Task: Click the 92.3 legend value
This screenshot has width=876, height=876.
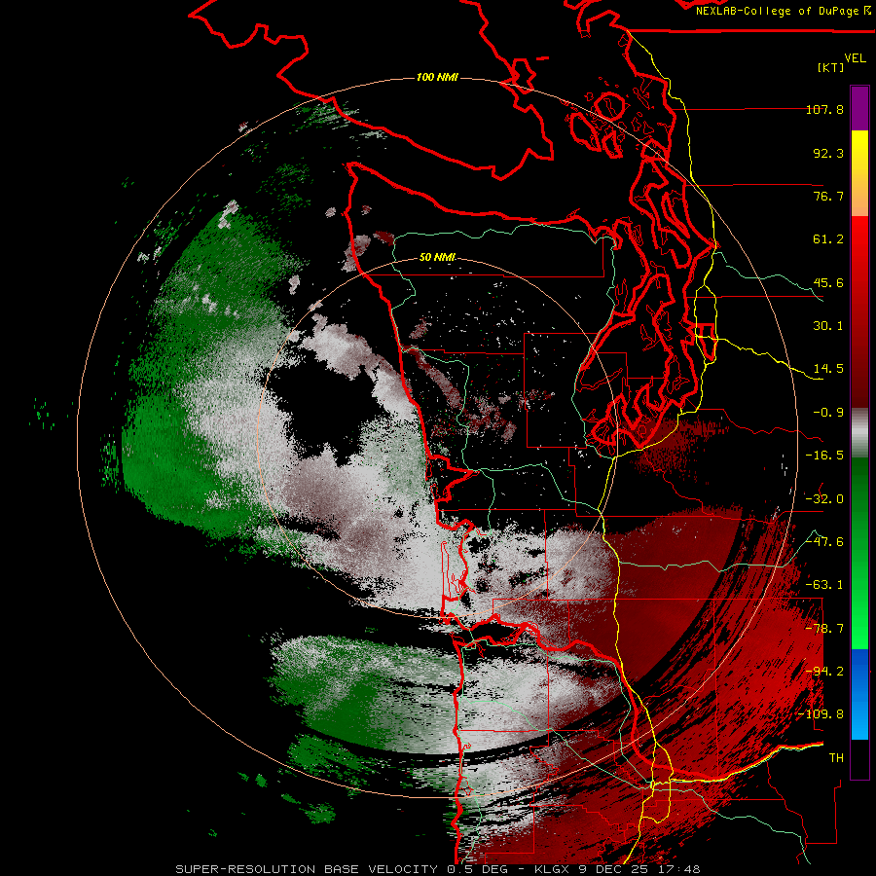Action: point(828,153)
